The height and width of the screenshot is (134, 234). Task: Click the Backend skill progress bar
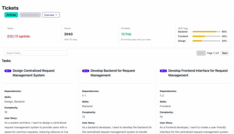(206, 32)
